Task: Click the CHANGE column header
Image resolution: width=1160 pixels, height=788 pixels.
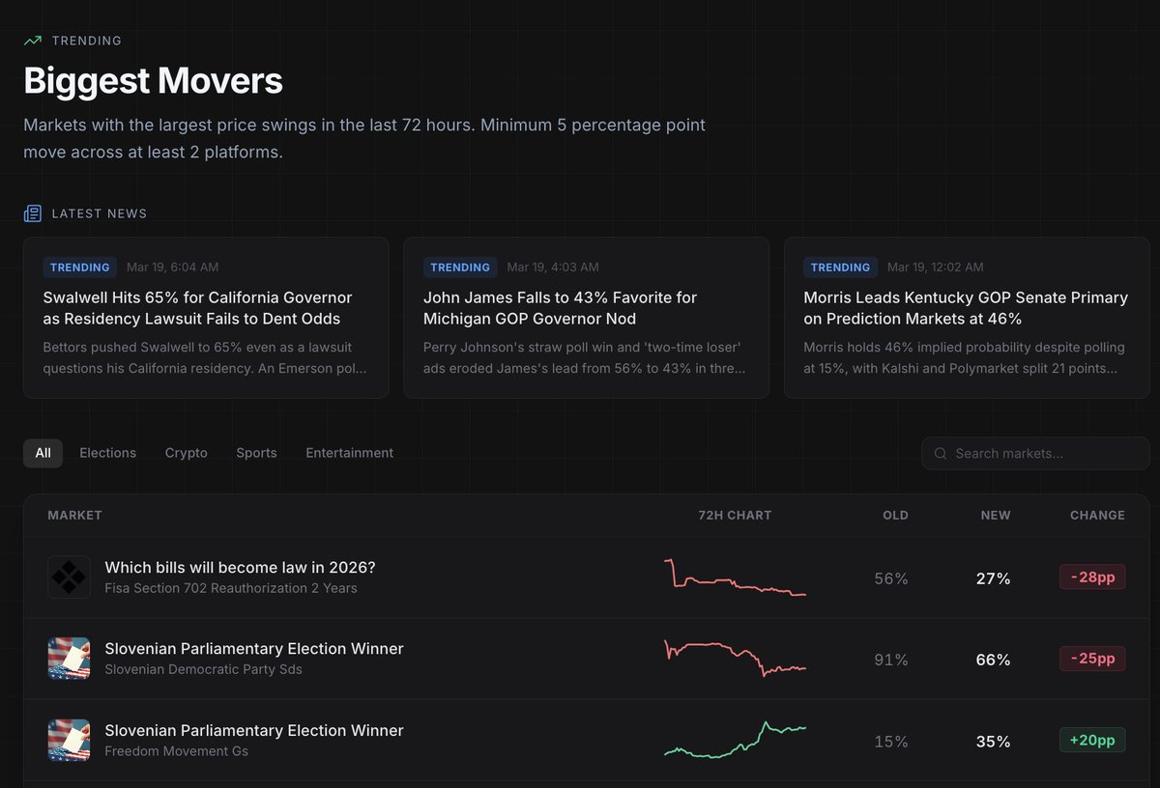Action: coord(1097,516)
